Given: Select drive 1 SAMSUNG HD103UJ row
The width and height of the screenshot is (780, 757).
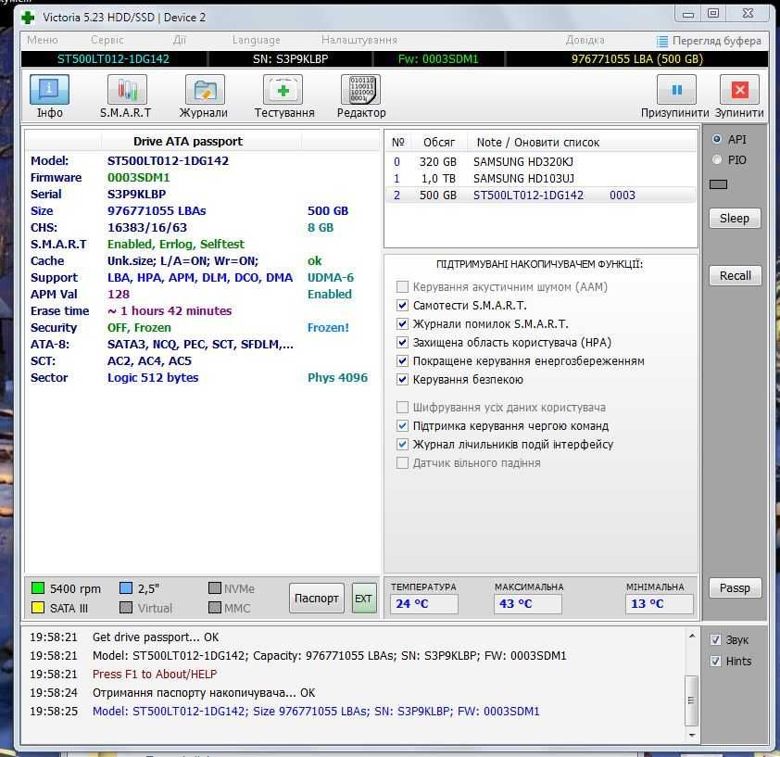Looking at the screenshot, I should (x=541, y=178).
